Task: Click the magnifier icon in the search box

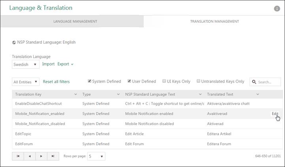Action: [x=254, y=82]
